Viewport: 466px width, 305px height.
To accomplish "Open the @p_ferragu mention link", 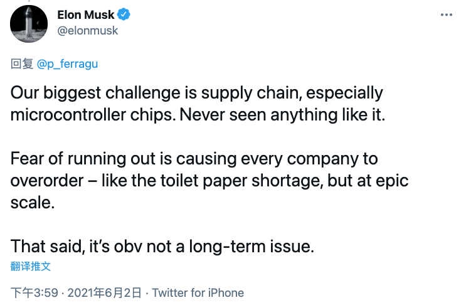I will [68, 64].
